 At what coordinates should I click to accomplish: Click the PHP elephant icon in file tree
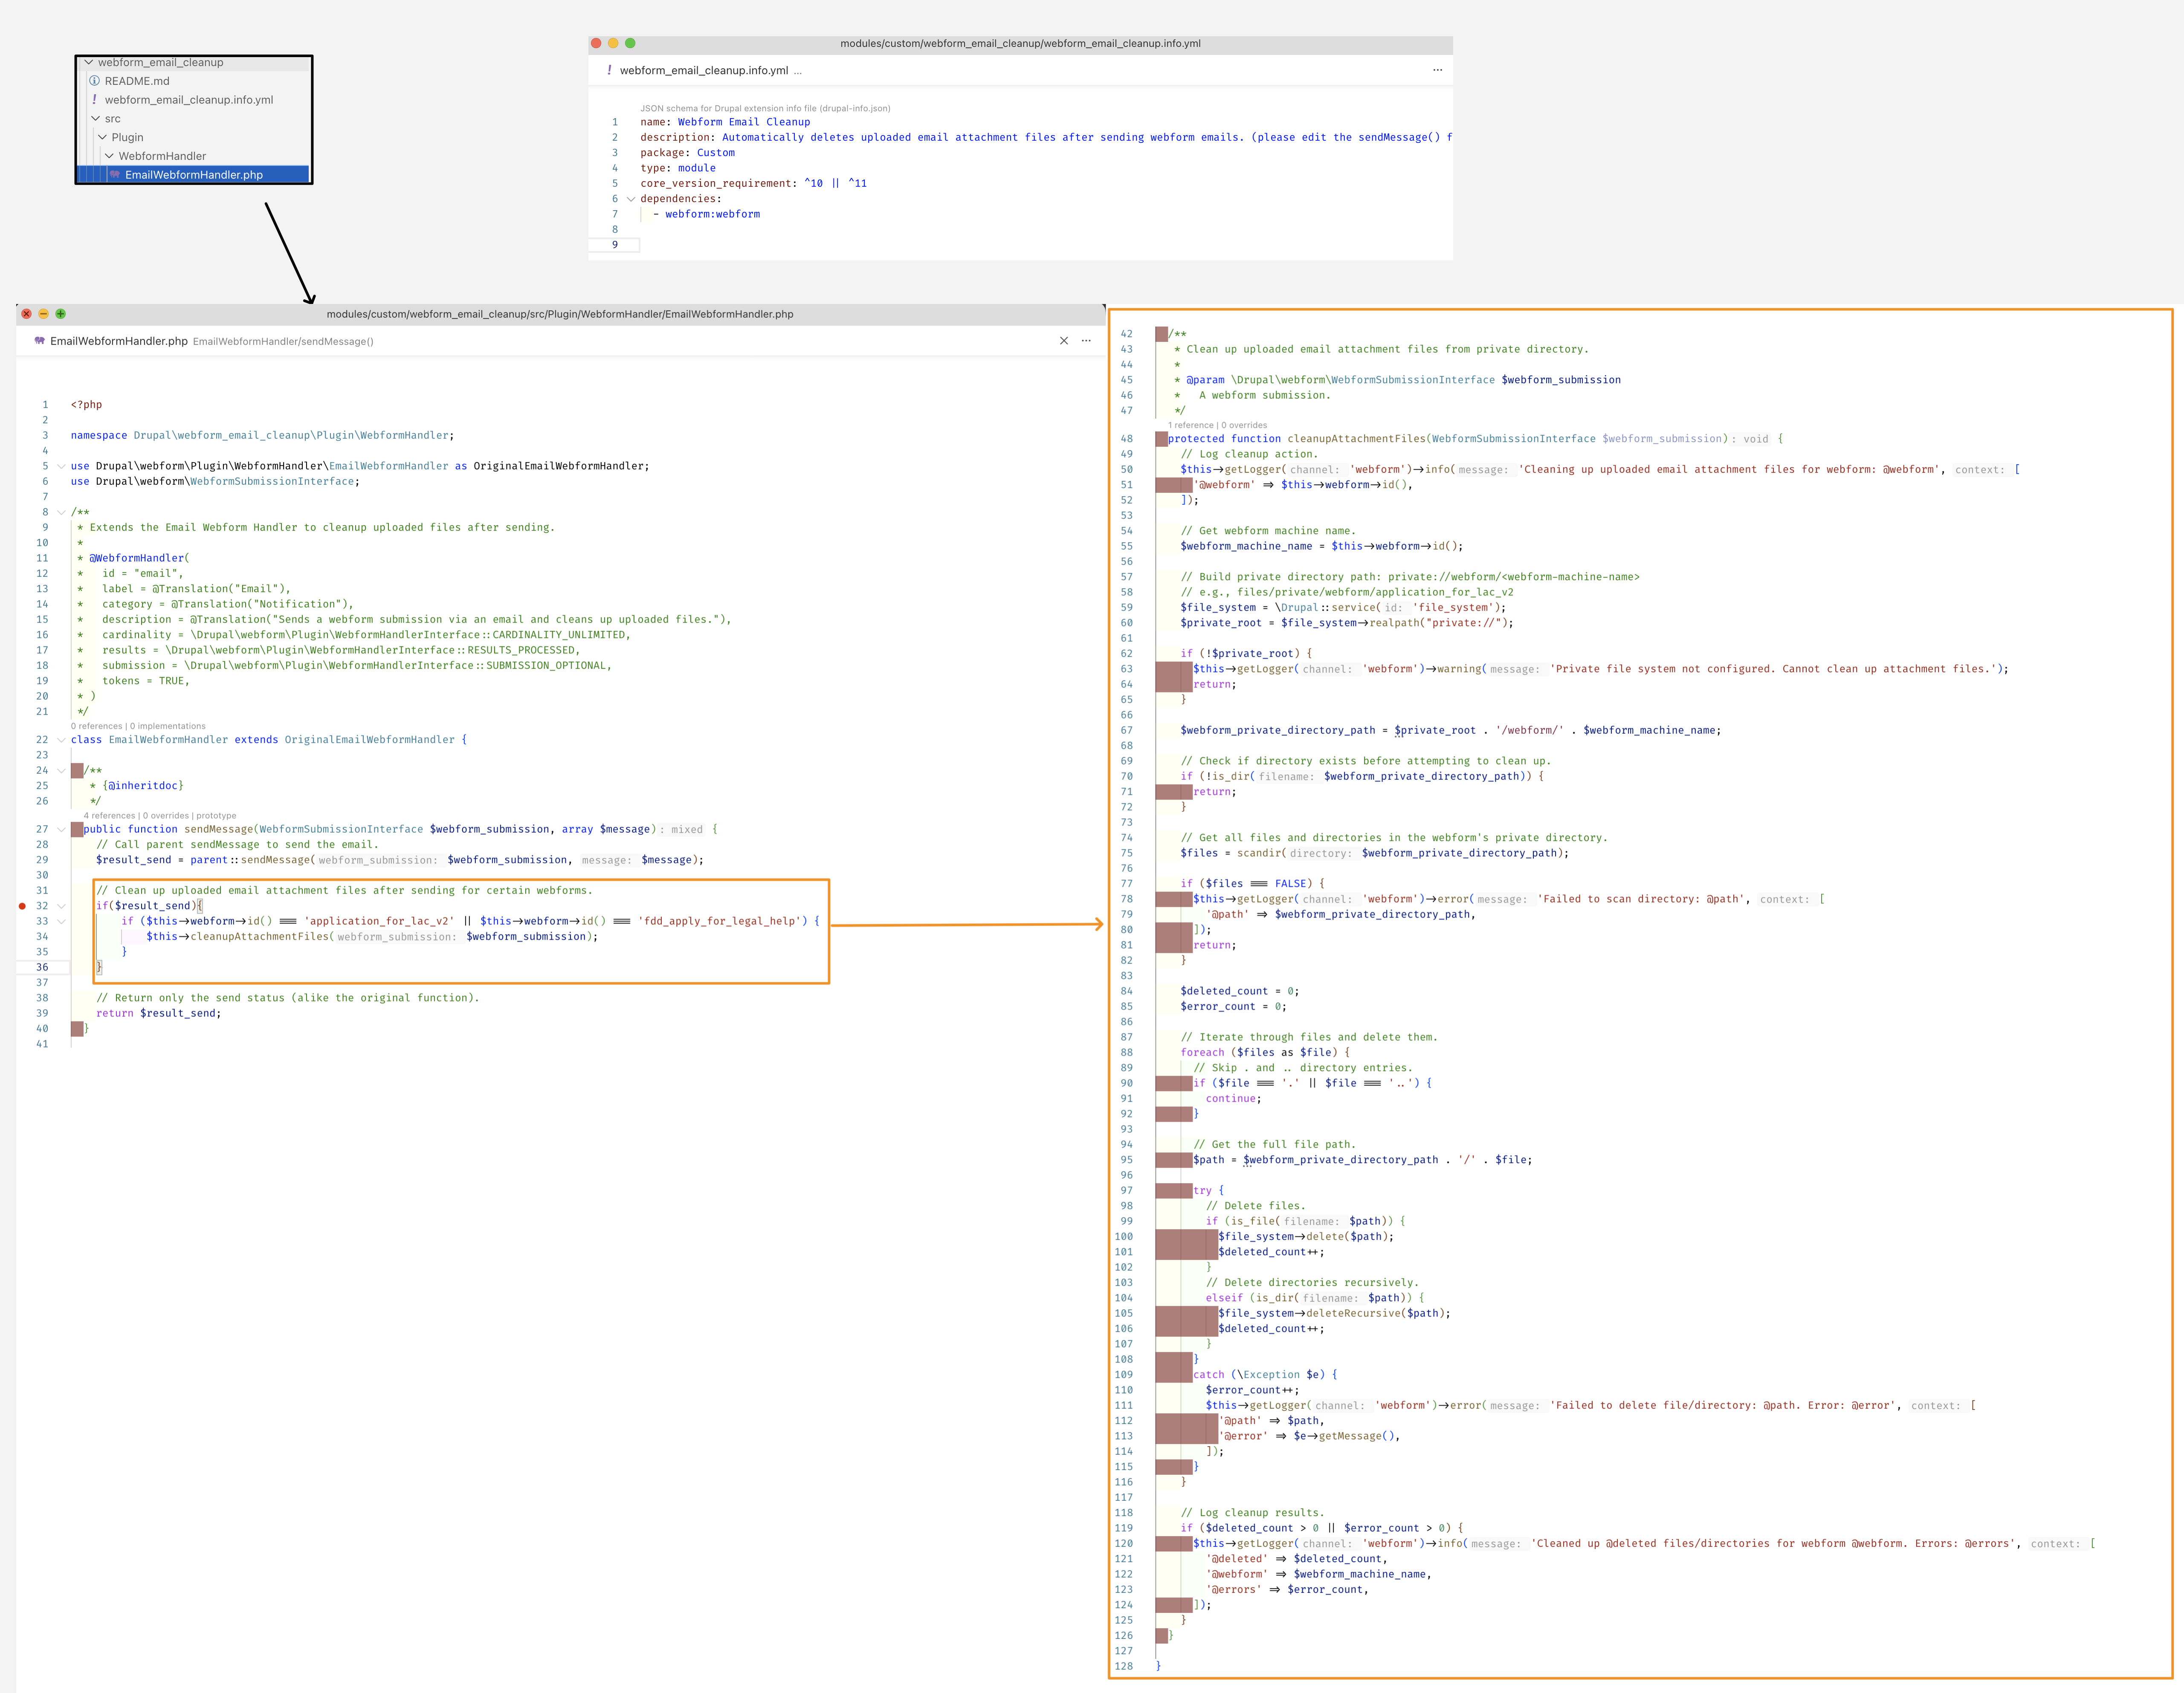[x=115, y=174]
